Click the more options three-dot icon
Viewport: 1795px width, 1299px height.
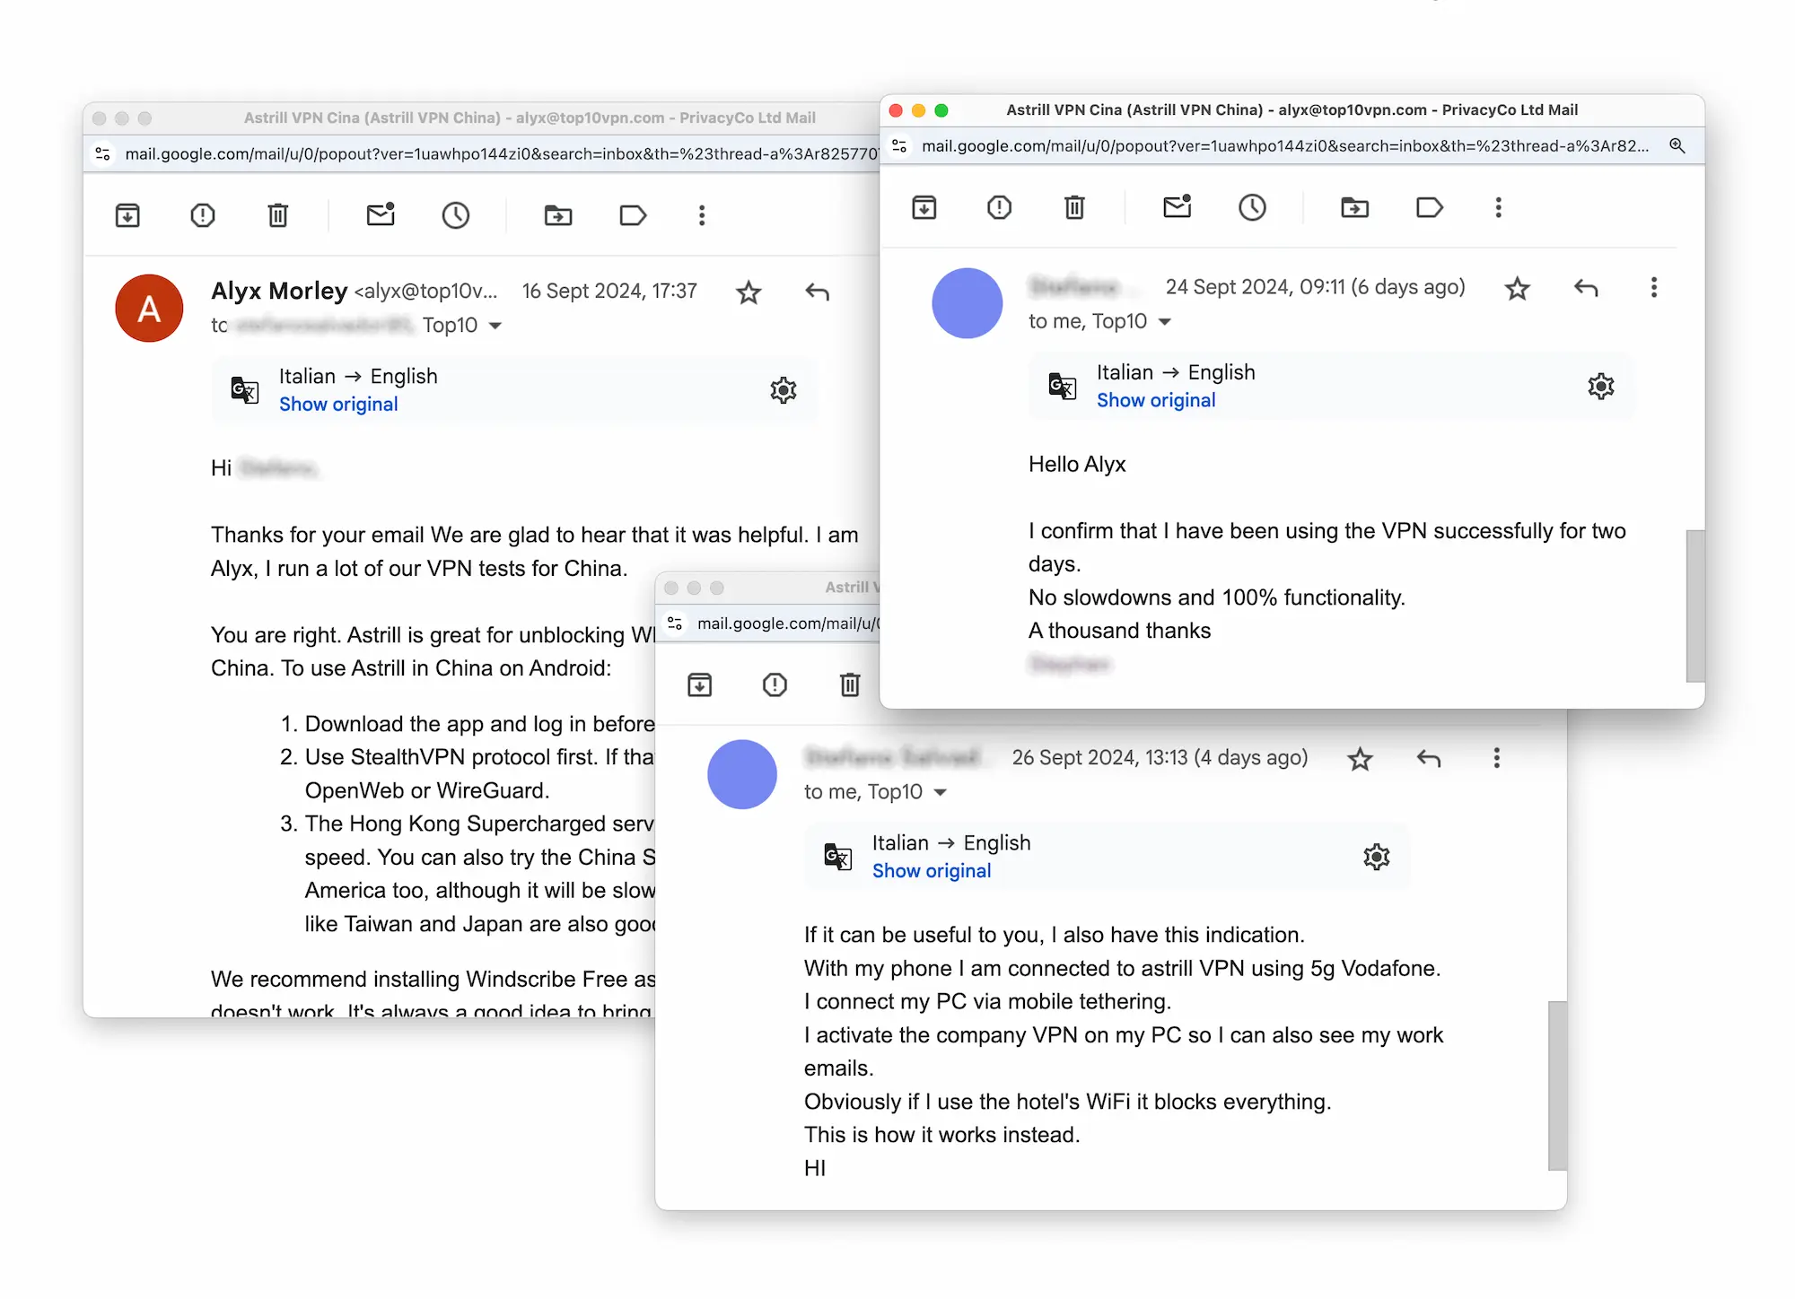[1497, 206]
